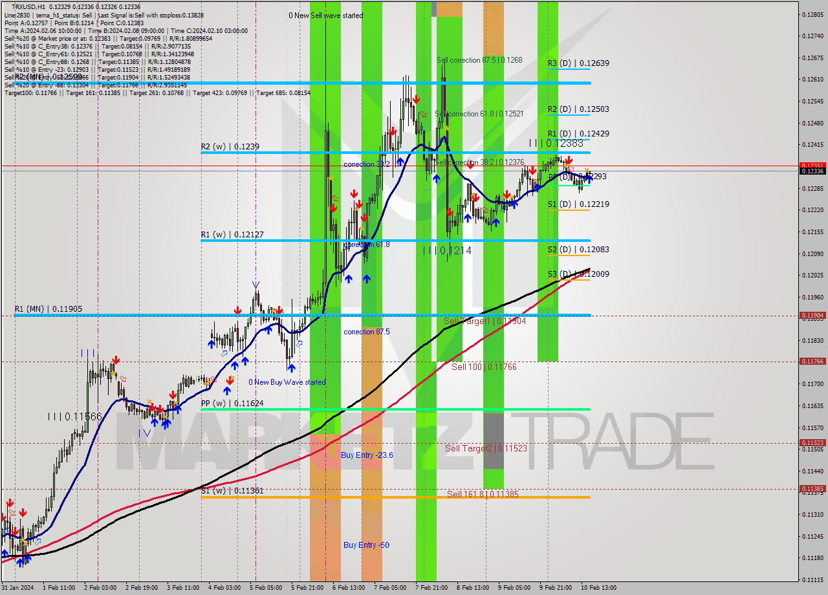Click the '9 Feb 05:00' time axis label
Image resolution: width=828 pixels, height=595 pixels.
point(514,588)
